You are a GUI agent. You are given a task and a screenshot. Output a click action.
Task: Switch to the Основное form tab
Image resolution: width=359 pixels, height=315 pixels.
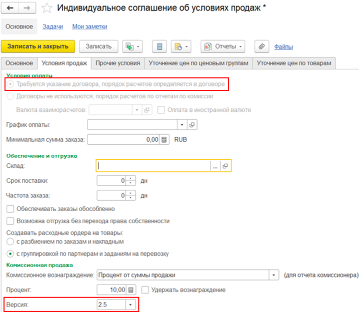point(19,63)
